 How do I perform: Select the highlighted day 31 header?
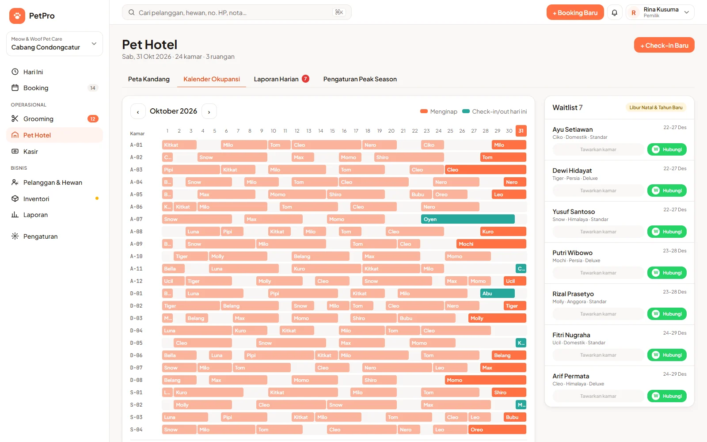coord(521,131)
